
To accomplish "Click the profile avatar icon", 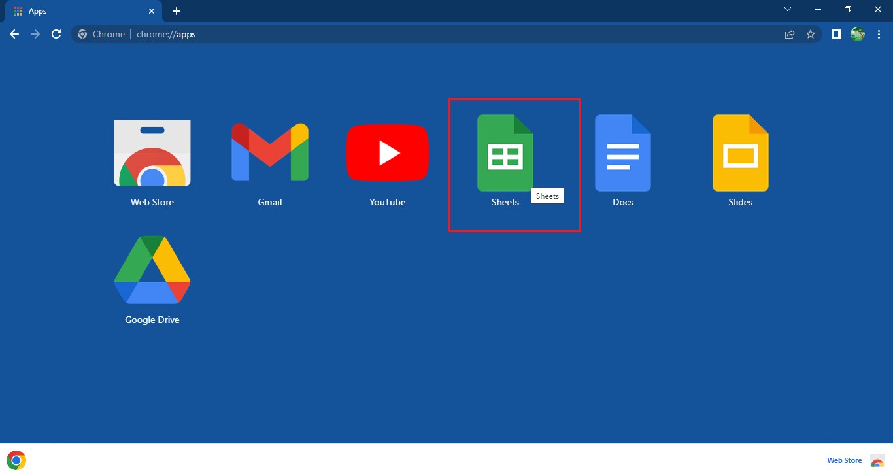I will [x=857, y=34].
